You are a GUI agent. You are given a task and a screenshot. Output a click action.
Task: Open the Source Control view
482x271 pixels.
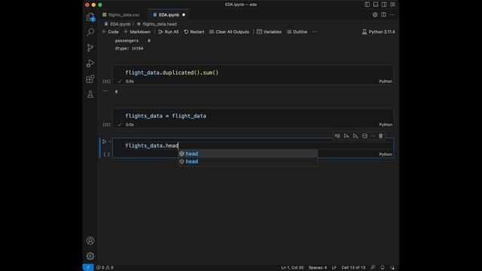coord(90,47)
